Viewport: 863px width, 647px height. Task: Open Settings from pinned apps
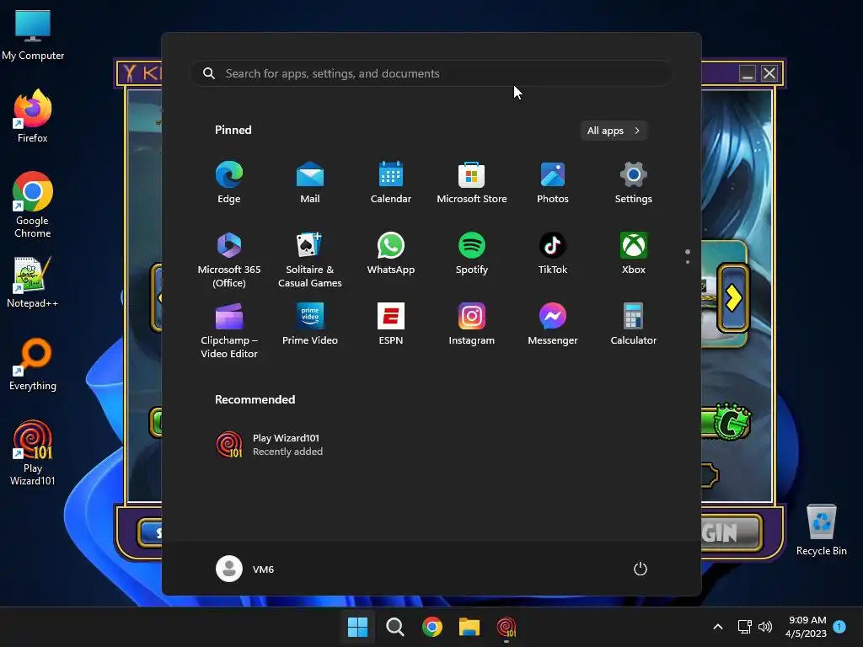pos(634,182)
